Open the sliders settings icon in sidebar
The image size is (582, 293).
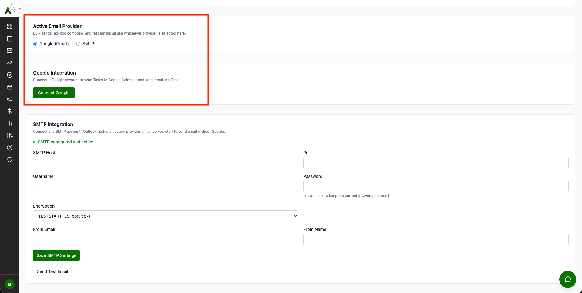click(x=10, y=135)
